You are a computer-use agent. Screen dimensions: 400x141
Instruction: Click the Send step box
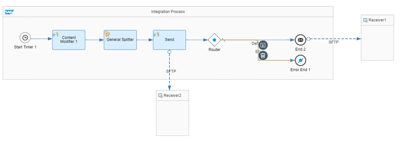coord(170,40)
